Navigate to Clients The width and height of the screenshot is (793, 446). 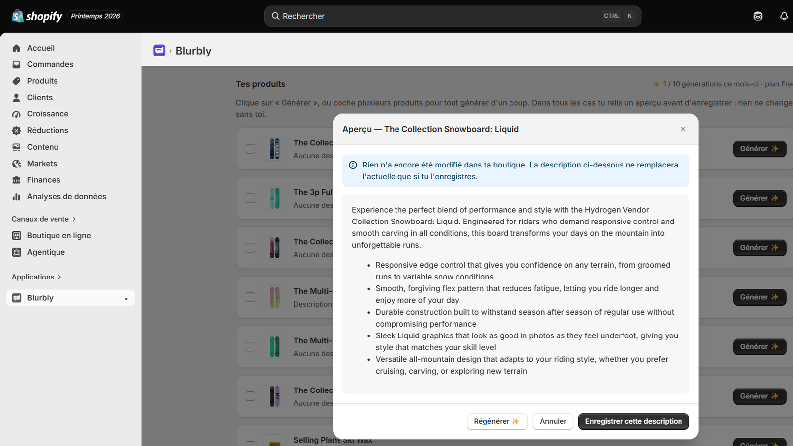(x=70, y=98)
